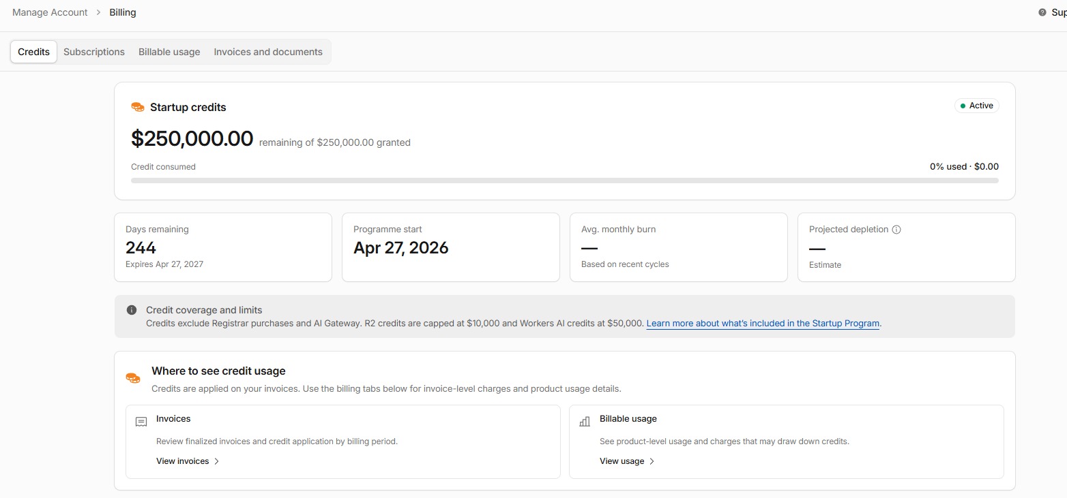1067x498 pixels.
Task: Open the Startup Program learn more link
Action: [763, 324]
